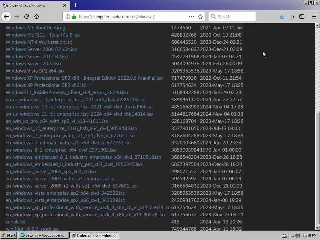Click en_windows_vista_enterprise_sp2_x86 iso
The height and width of the screenshot is (240, 320).
65,200
